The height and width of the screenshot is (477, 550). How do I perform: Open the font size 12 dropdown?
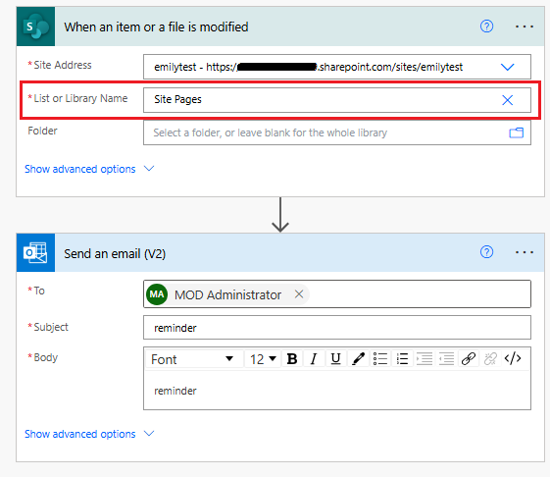263,359
